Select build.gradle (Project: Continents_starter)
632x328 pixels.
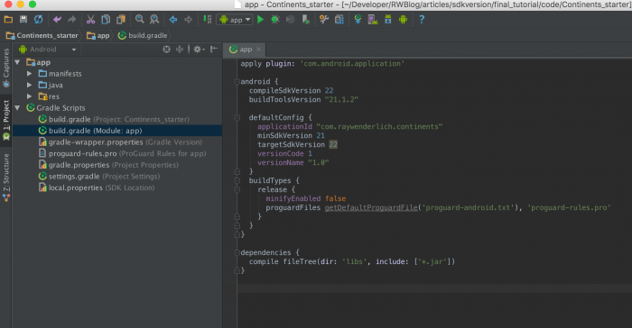(116, 120)
